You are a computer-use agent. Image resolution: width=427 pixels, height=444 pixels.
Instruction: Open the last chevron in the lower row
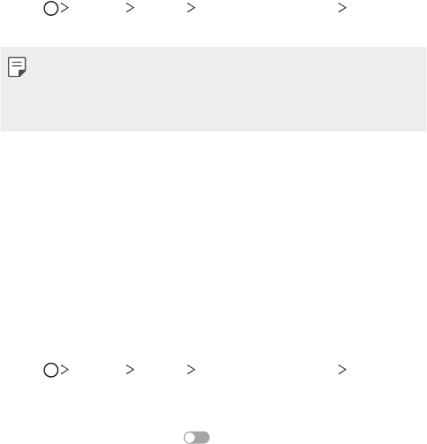[x=342, y=370]
